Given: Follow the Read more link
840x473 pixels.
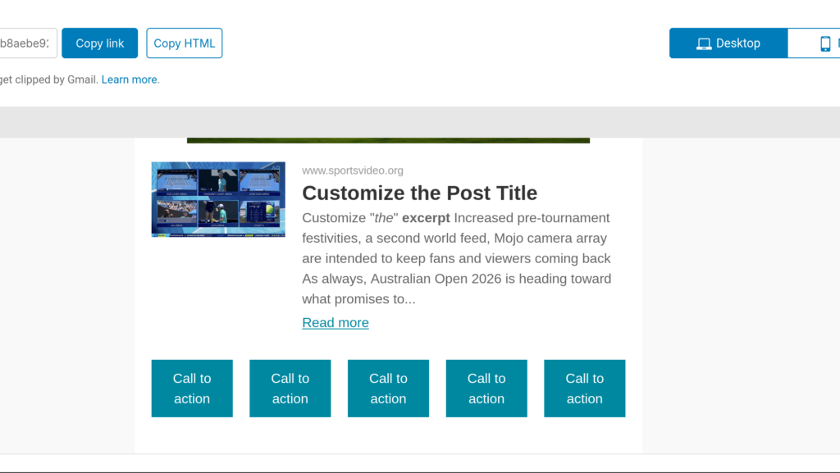Looking at the screenshot, I should tap(336, 322).
